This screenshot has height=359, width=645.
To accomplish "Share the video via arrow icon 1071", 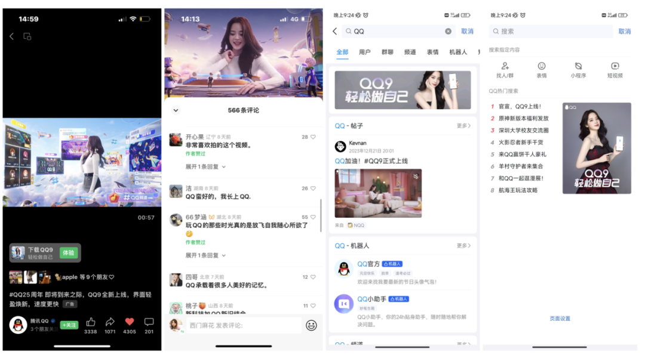I will [x=110, y=321].
